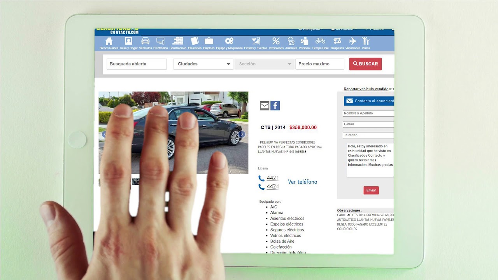Viewport: 498px width, 280px height.
Task: Click the Ver teléfono link
Action: [302, 182]
